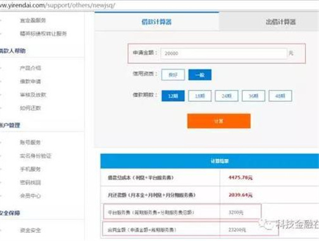Choose the 12期 loan term
319x241 pixels.
(x=173, y=96)
